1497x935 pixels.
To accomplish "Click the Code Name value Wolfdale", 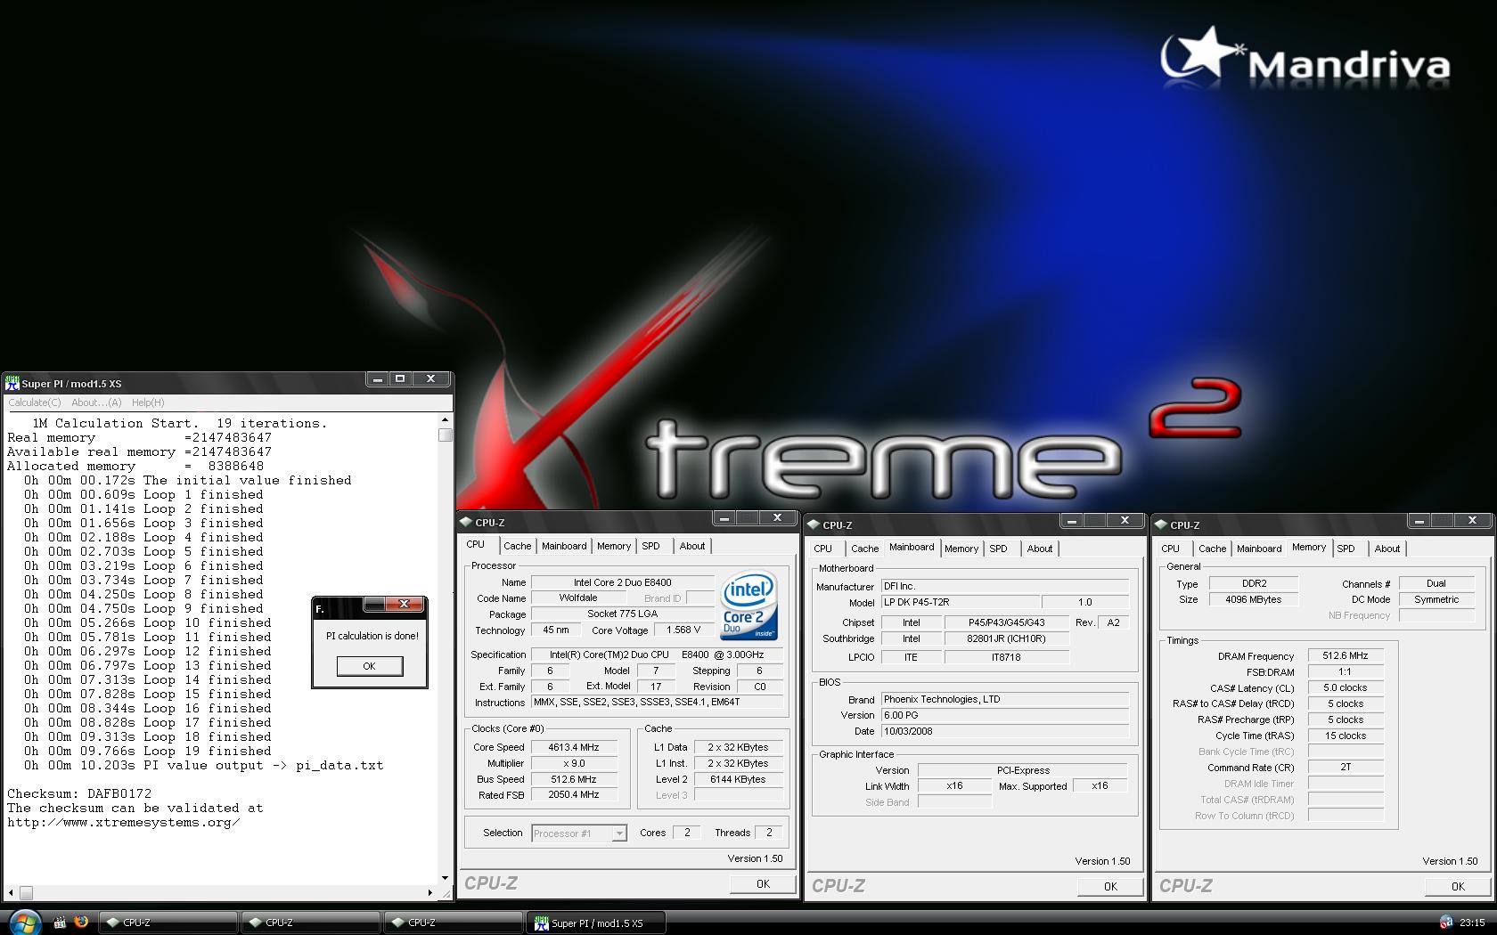I will pyautogui.click(x=578, y=598).
